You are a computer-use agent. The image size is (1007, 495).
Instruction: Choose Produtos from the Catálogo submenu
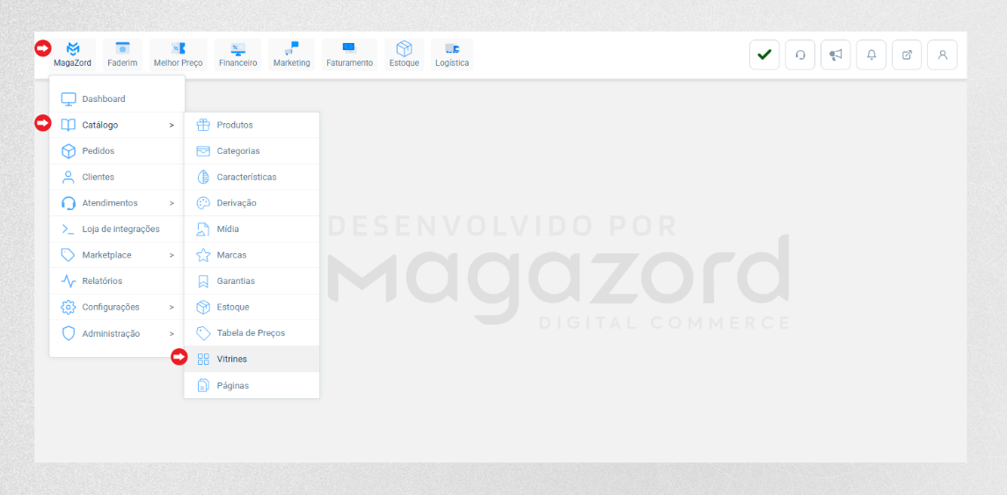[x=252, y=125]
